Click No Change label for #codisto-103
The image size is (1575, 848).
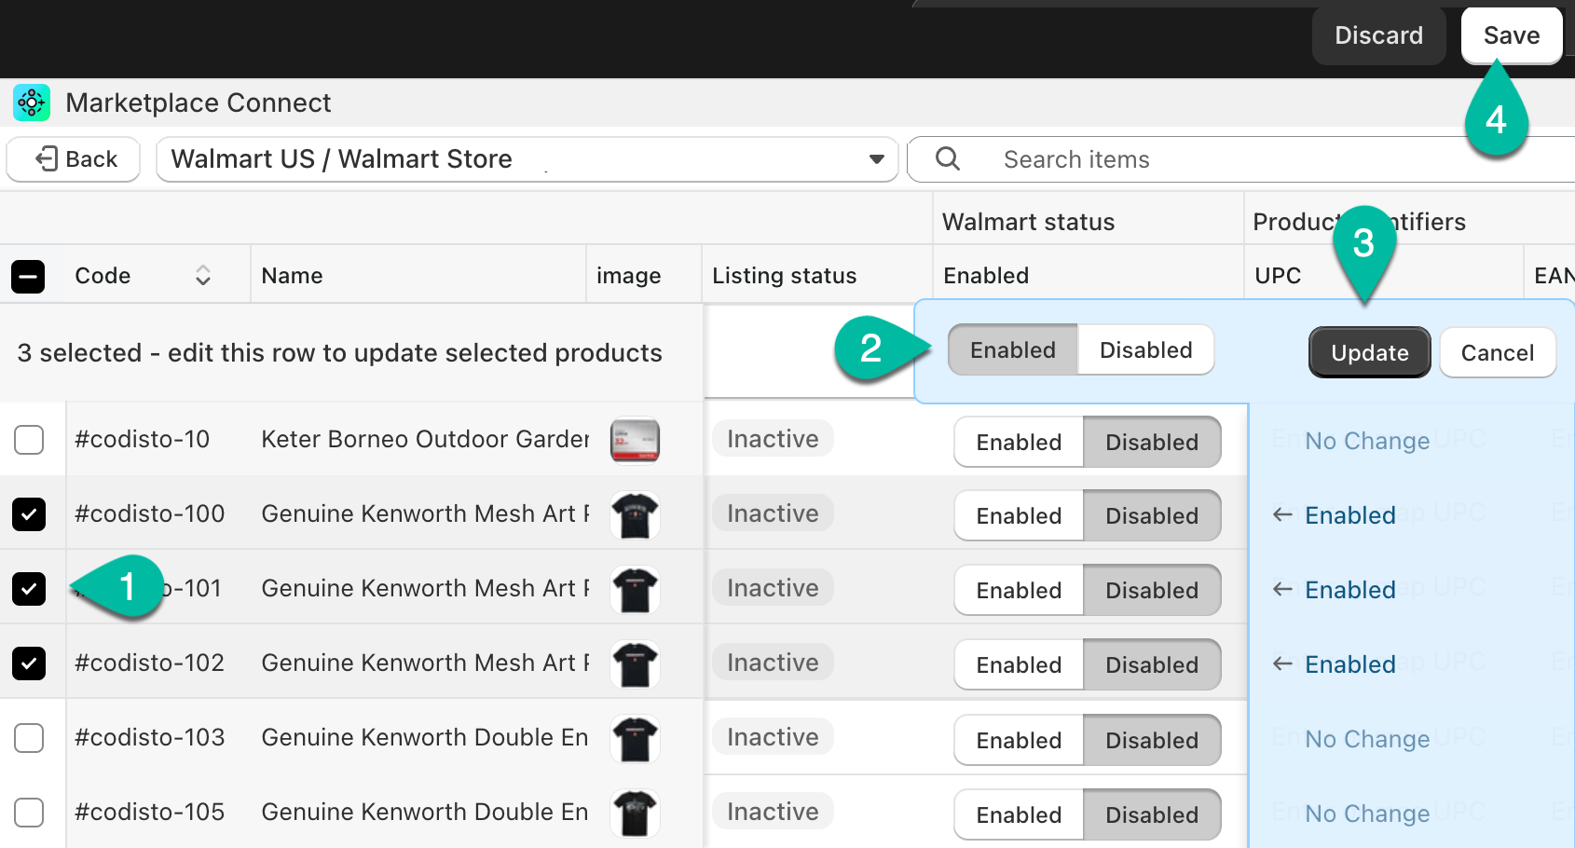click(1367, 739)
